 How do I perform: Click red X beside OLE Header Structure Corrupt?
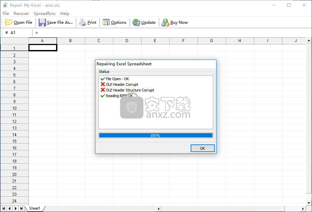(x=103, y=90)
